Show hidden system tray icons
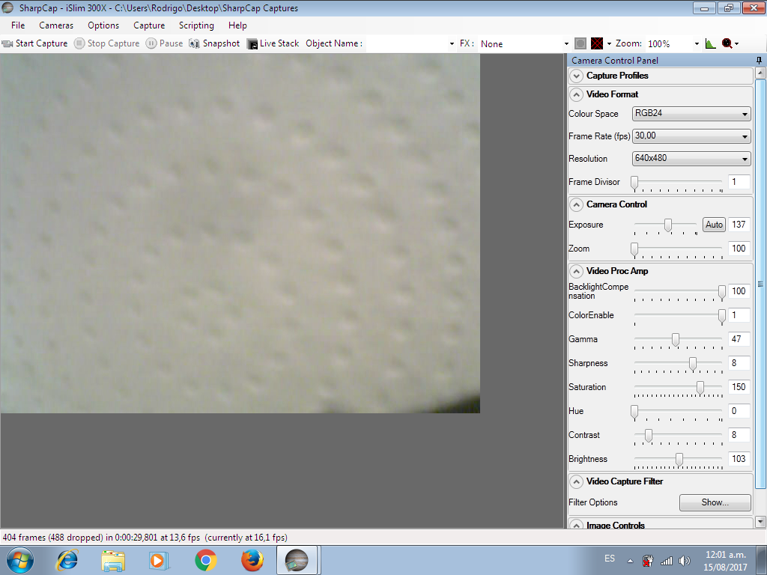Screen dimensions: 767x575 pyautogui.click(x=631, y=561)
